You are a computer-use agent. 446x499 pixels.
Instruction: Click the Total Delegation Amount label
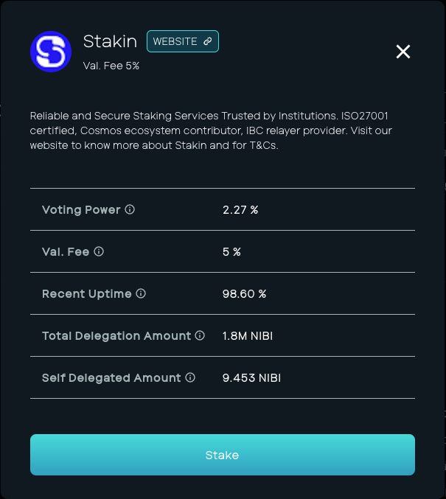pyautogui.click(x=116, y=336)
